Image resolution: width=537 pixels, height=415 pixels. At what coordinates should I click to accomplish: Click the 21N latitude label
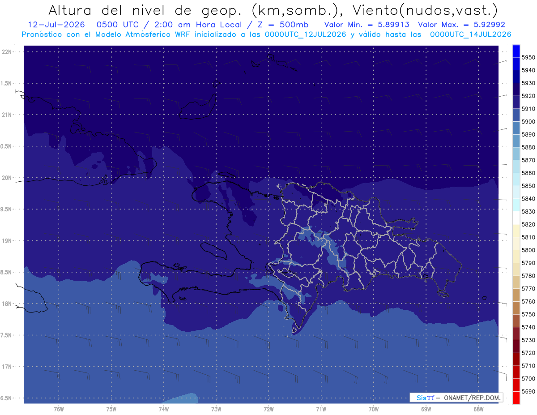pos(7,115)
